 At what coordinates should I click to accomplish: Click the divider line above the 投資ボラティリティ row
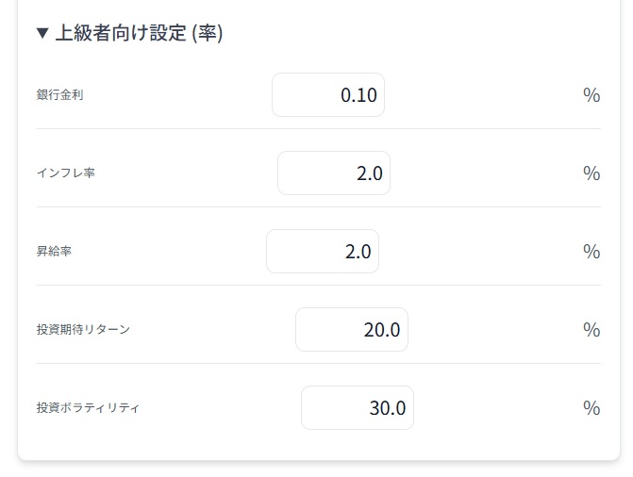tap(319, 363)
